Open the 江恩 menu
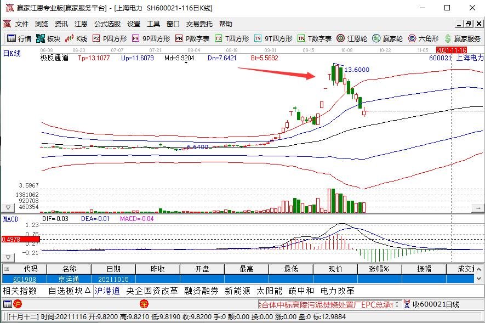 pyautogui.click(x=81, y=24)
